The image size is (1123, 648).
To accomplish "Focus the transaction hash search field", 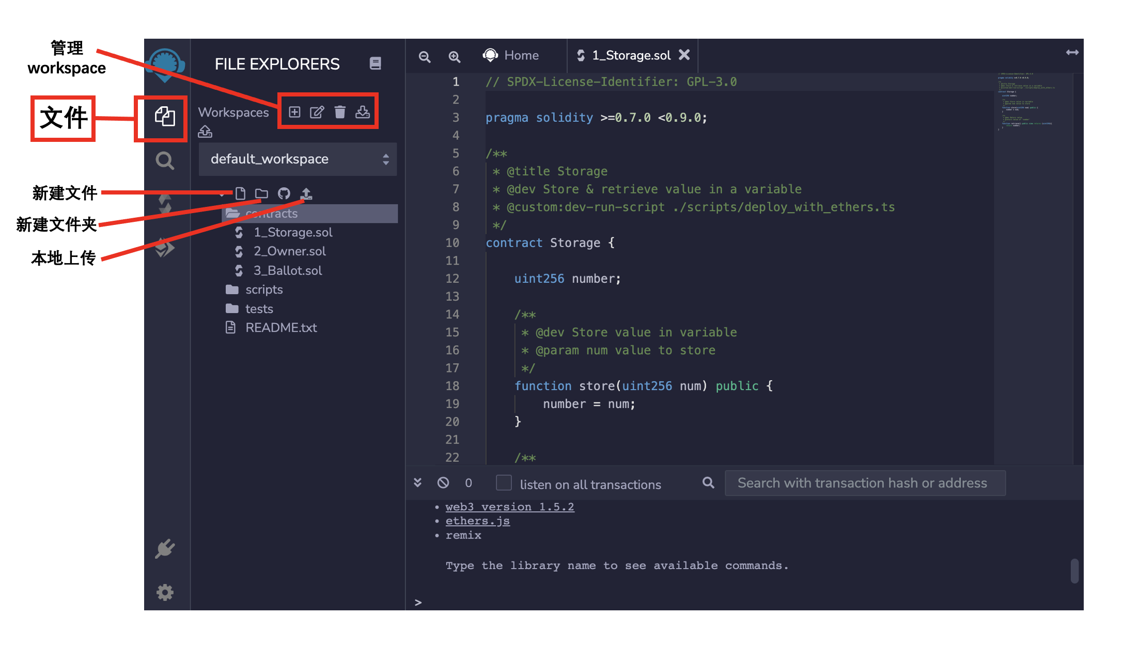I will (865, 483).
